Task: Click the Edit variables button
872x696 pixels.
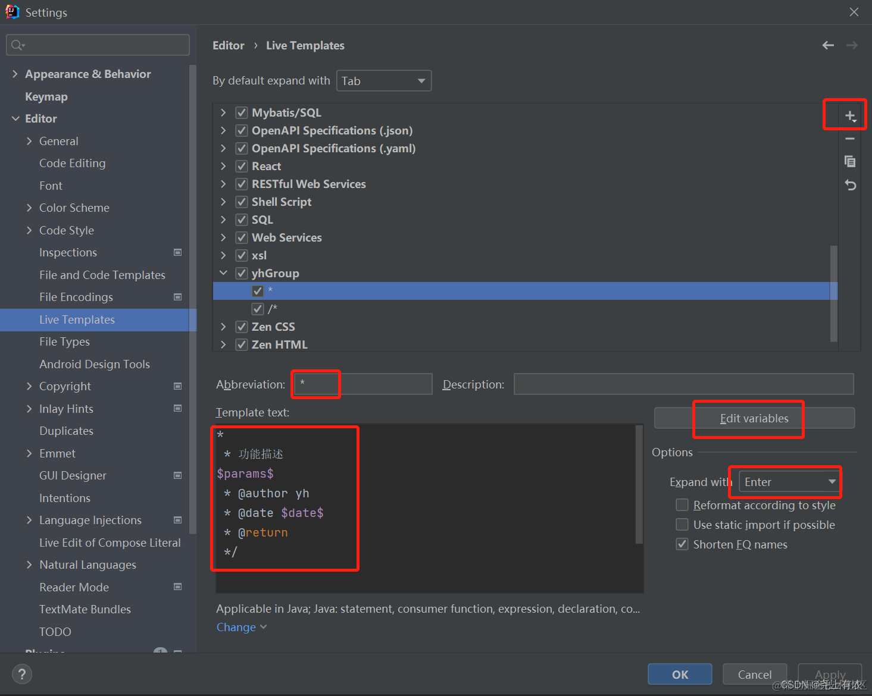Action: coord(754,418)
